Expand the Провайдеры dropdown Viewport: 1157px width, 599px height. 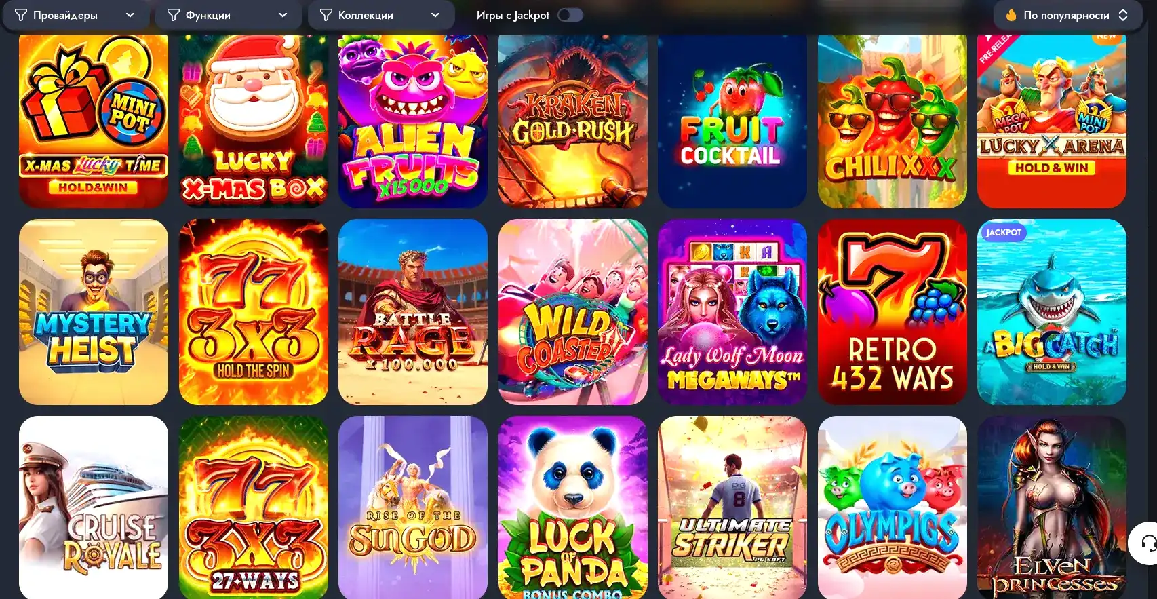tap(76, 15)
